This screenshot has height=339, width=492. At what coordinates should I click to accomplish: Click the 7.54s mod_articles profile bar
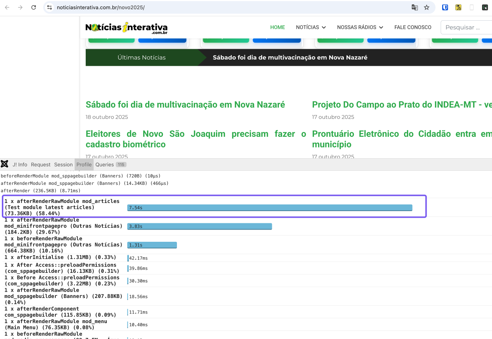[x=270, y=208]
